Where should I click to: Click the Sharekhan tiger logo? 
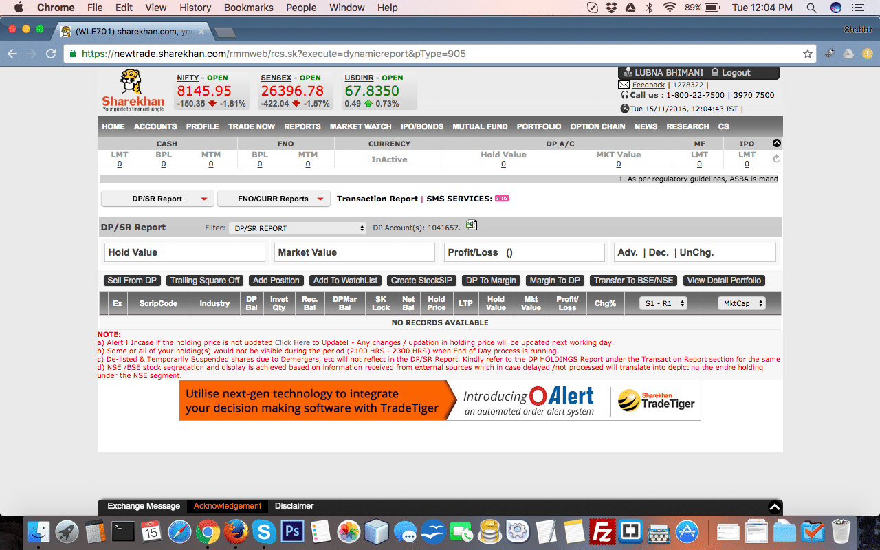pos(133,90)
